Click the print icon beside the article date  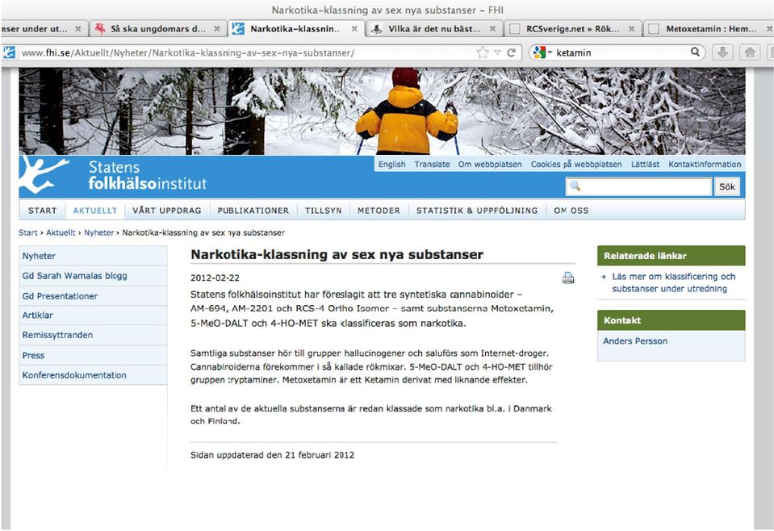click(x=568, y=278)
